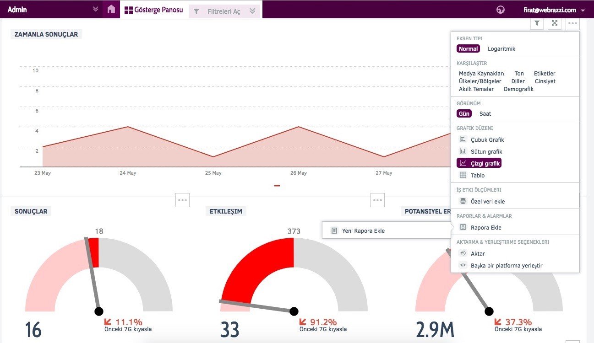Compare by Medya Kaynakları
Image resolution: width=594 pixels, height=343 pixels.
click(481, 73)
